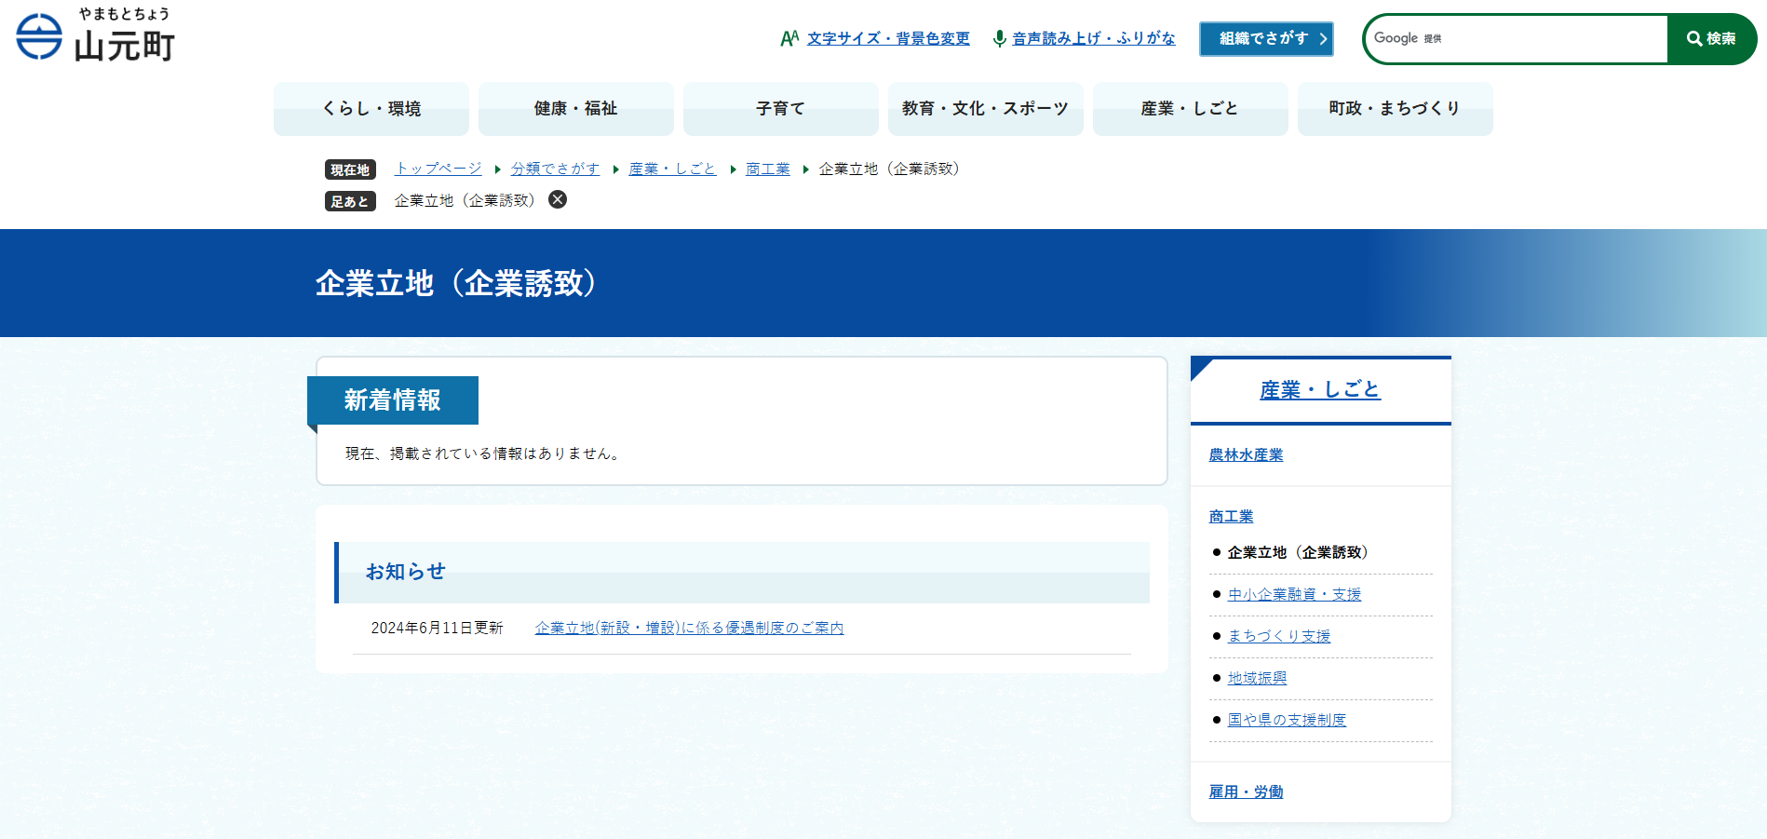
Task: Open 中小企業融資・支援 sidebar link
Action: pyautogui.click(x=1294, y=594)
